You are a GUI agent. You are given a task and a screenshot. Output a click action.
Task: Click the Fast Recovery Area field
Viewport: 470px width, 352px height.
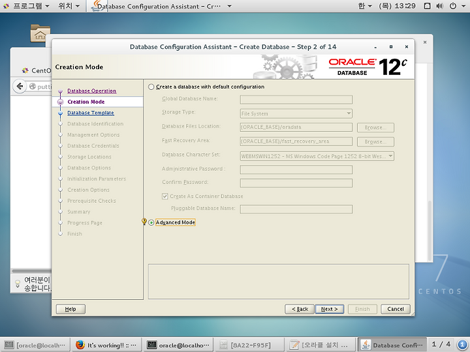coord(296,141)
